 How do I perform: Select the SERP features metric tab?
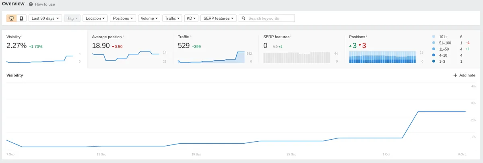pyautogui.click(x=301, y=49)
